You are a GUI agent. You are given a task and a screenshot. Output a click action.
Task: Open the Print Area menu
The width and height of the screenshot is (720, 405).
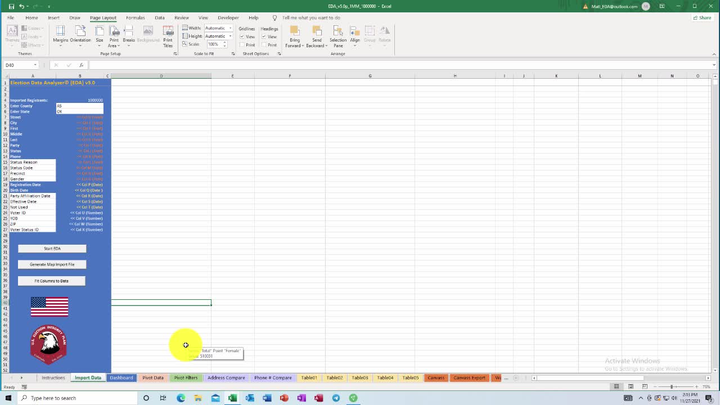click(114, 37)
